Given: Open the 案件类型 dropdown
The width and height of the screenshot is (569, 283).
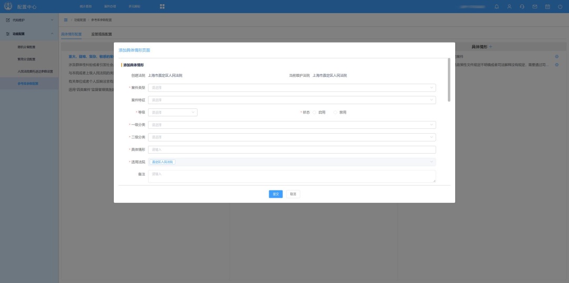Looking at the screenshot, I should [291, 87].
